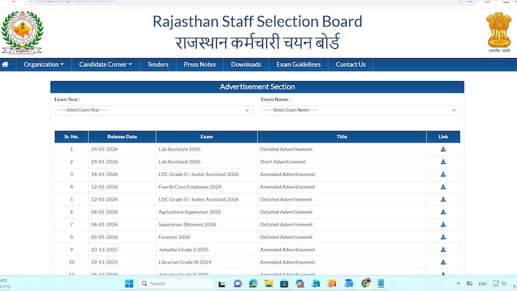The width and height of the screenshot is (517, 291).
Task: Select the '05-01-2026' release date cell
Action: (122, 237)
